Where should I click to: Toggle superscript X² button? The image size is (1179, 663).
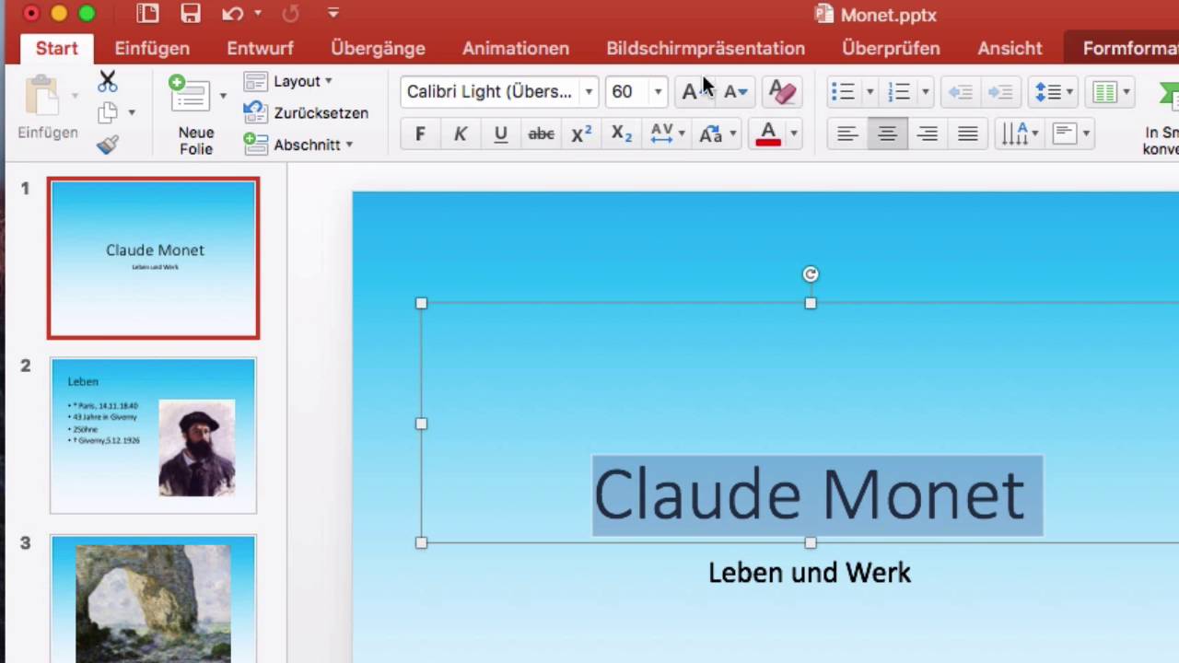[581, 134]
